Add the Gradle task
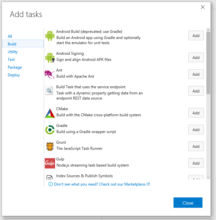216x220 pixels. coord(196,129)
